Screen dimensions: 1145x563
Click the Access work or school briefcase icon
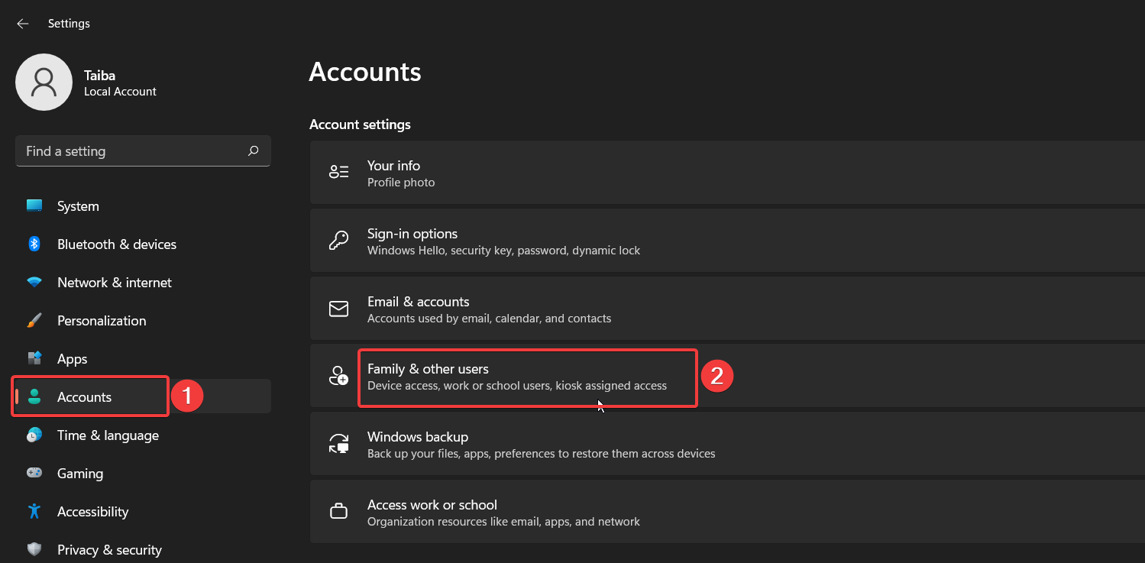pos(338,510)
